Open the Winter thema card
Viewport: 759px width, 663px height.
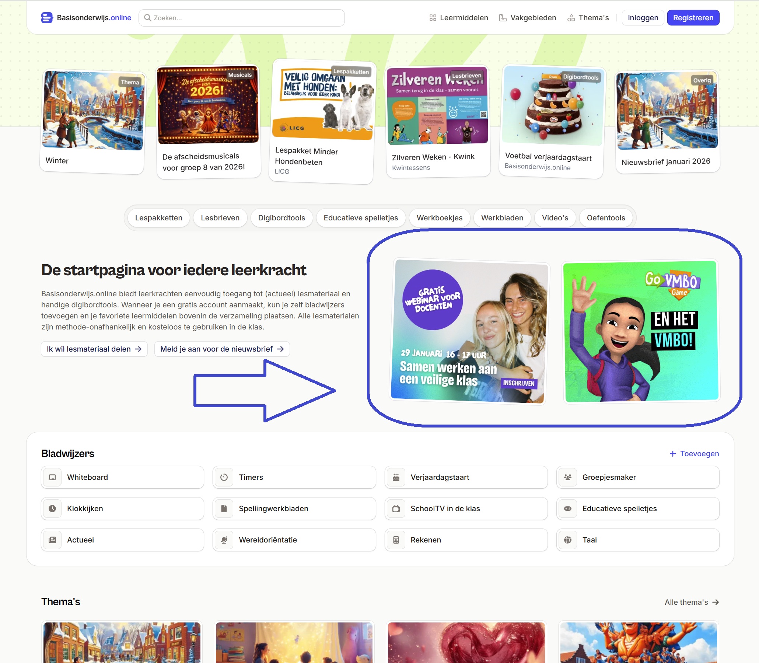coord(92,121)
